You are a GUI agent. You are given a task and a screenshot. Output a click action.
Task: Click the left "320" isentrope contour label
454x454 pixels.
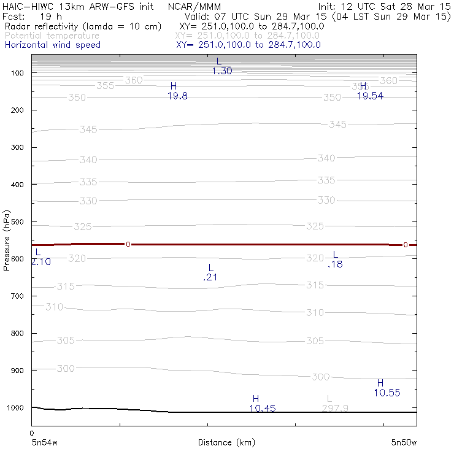pos(77,258)
